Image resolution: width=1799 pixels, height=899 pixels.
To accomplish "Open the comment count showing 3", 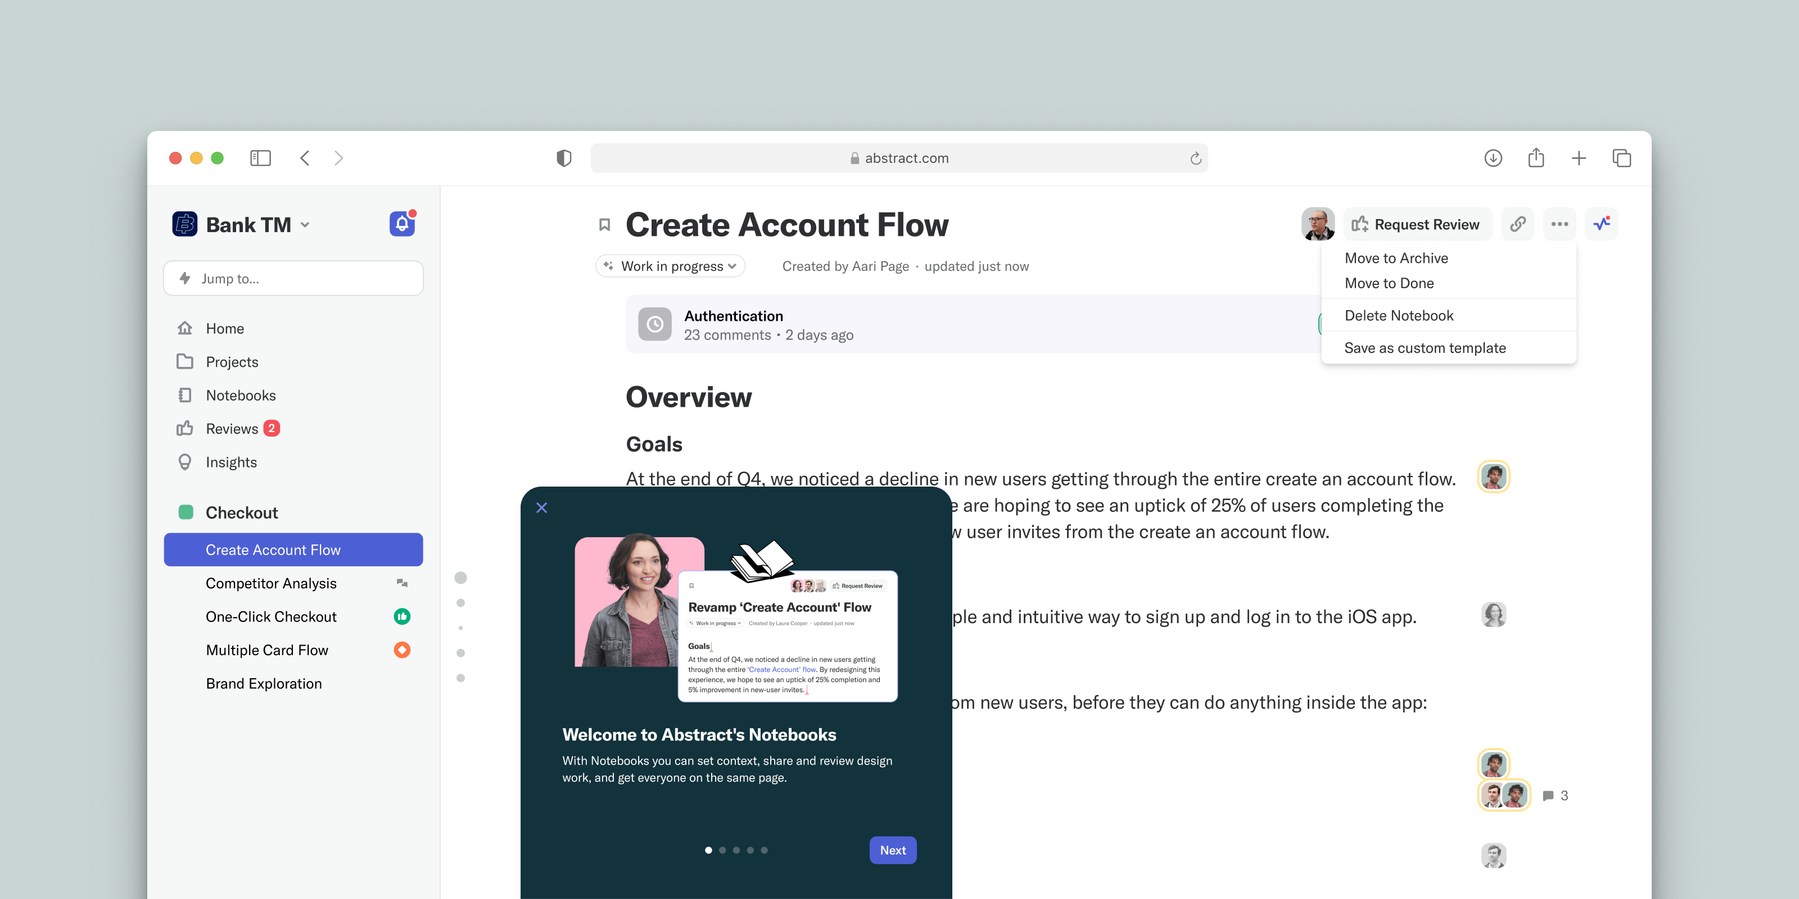I will 1555,796.
